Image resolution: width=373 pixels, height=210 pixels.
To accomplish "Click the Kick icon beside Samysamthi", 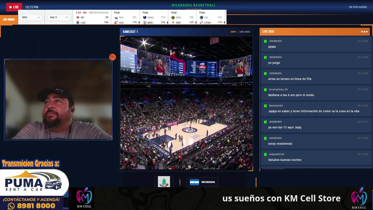I will pyautogui.click(x=265, y=106).
